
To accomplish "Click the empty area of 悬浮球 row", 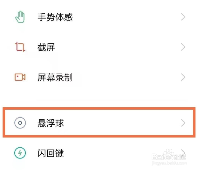I will 121,123.
